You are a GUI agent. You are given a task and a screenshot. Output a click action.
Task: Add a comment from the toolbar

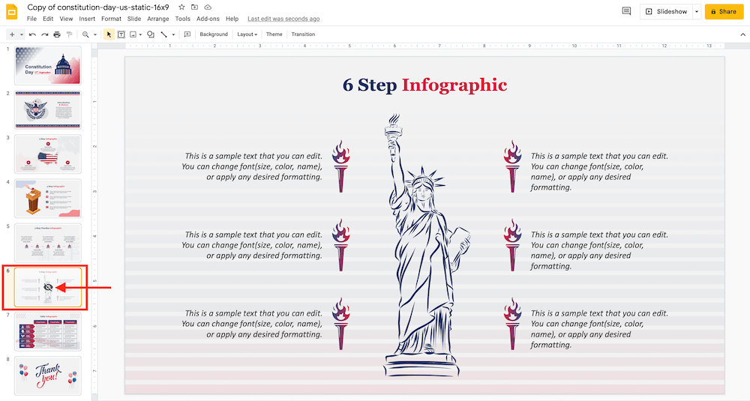187,34
